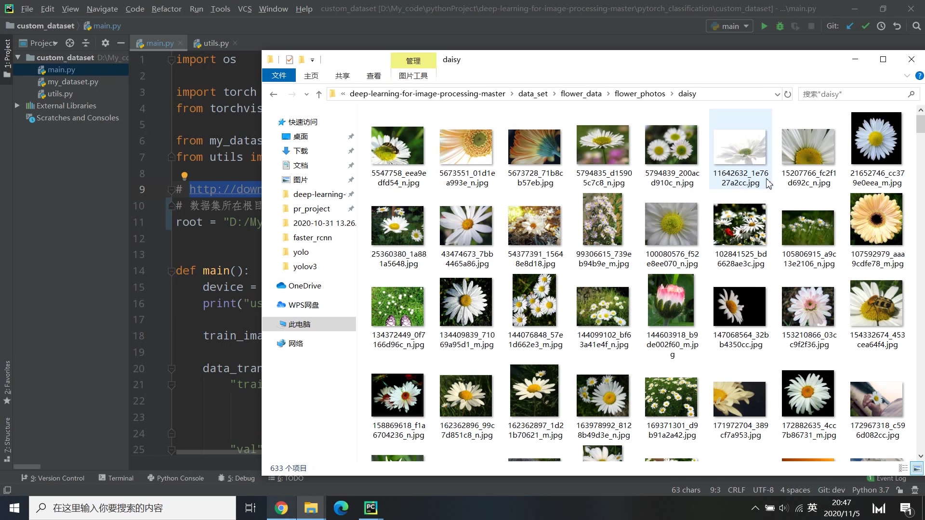Open Search Everywhere magnifier icon
Image resolution: width=925 pixels, height=520 pixels.
(916, 26)
